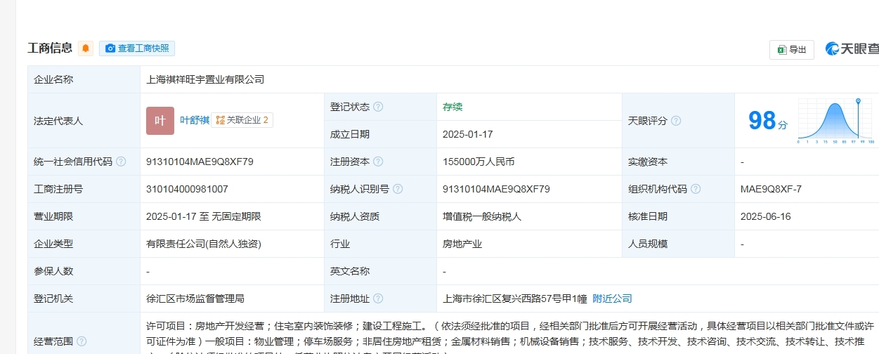Click help icon beside 经营范围
879x354 pixels.
click(82, 341)
